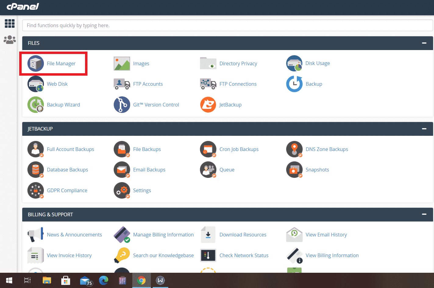This screenshot has height=288, width=434.
Task: Open the Check Network Status icon
Action: (208, 255)
